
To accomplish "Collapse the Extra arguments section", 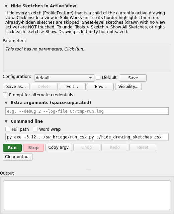I will tap(6, 103).
